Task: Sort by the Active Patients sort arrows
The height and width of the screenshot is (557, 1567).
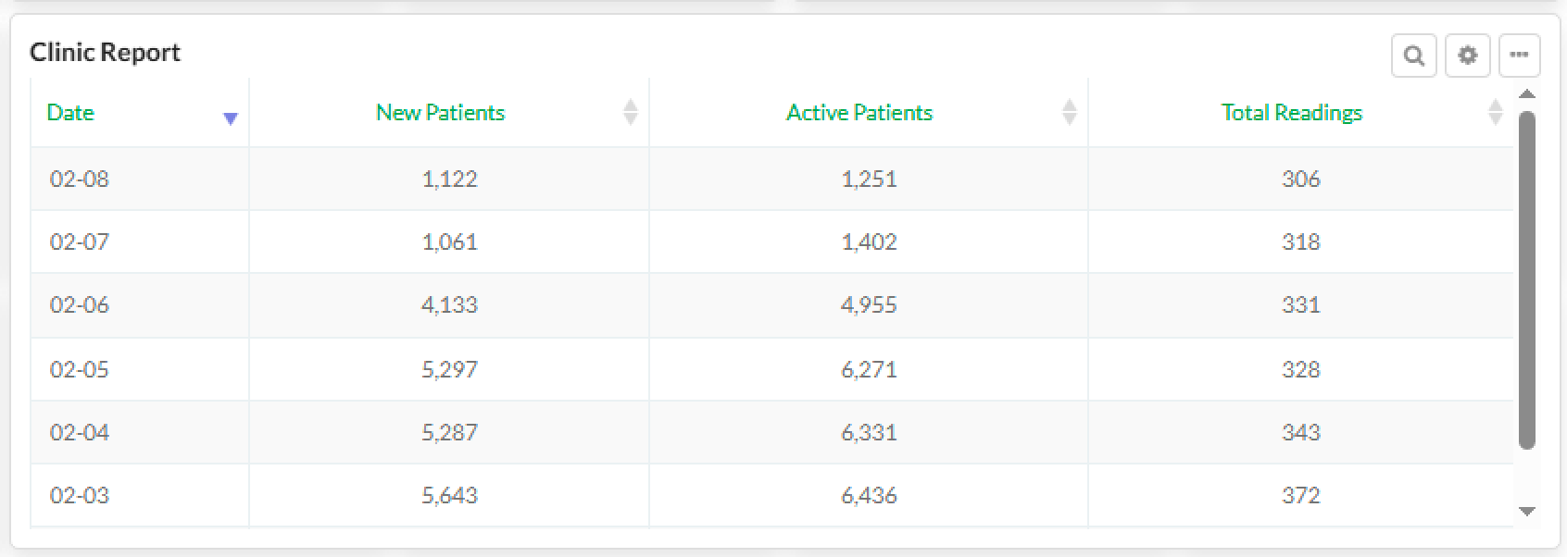Action: tap(1070, 112)
